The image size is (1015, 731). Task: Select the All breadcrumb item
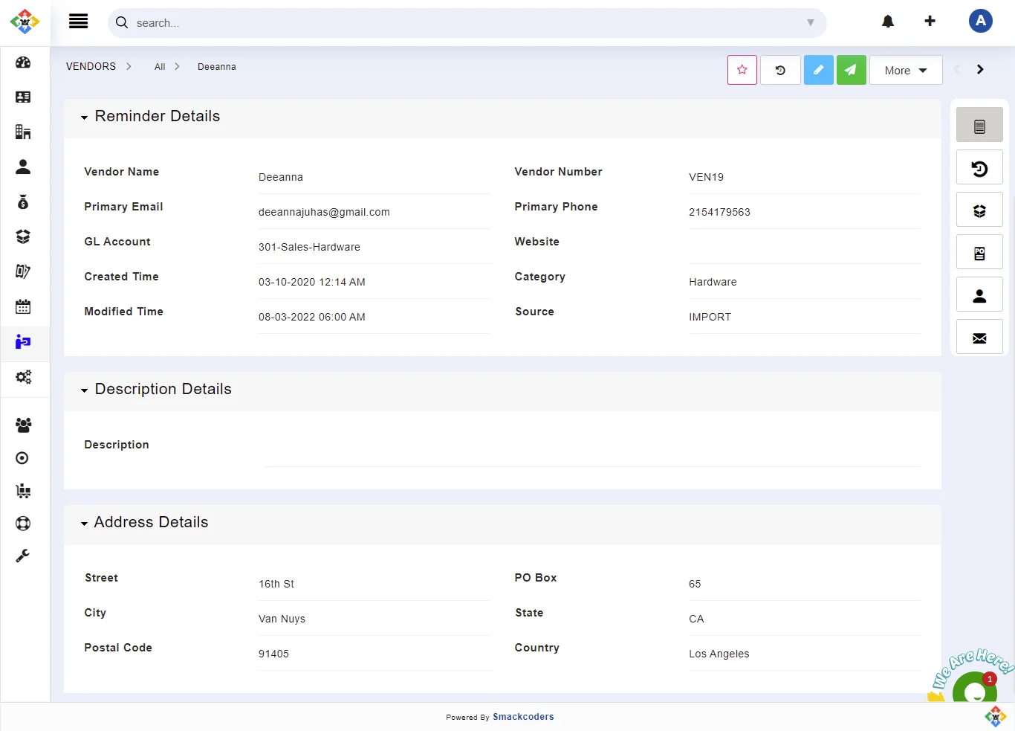click(160, 67)
